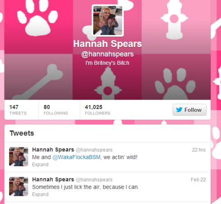Expand the WakaFlockaBSM tweet

pyautogui.click(x=40, y=165)
